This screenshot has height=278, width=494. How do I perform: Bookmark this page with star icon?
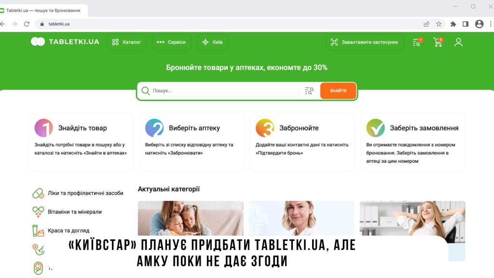tap(439, 24)
